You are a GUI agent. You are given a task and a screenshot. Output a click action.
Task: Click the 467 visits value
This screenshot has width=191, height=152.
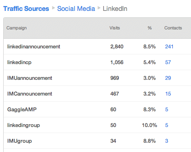[x=114, y=94]
